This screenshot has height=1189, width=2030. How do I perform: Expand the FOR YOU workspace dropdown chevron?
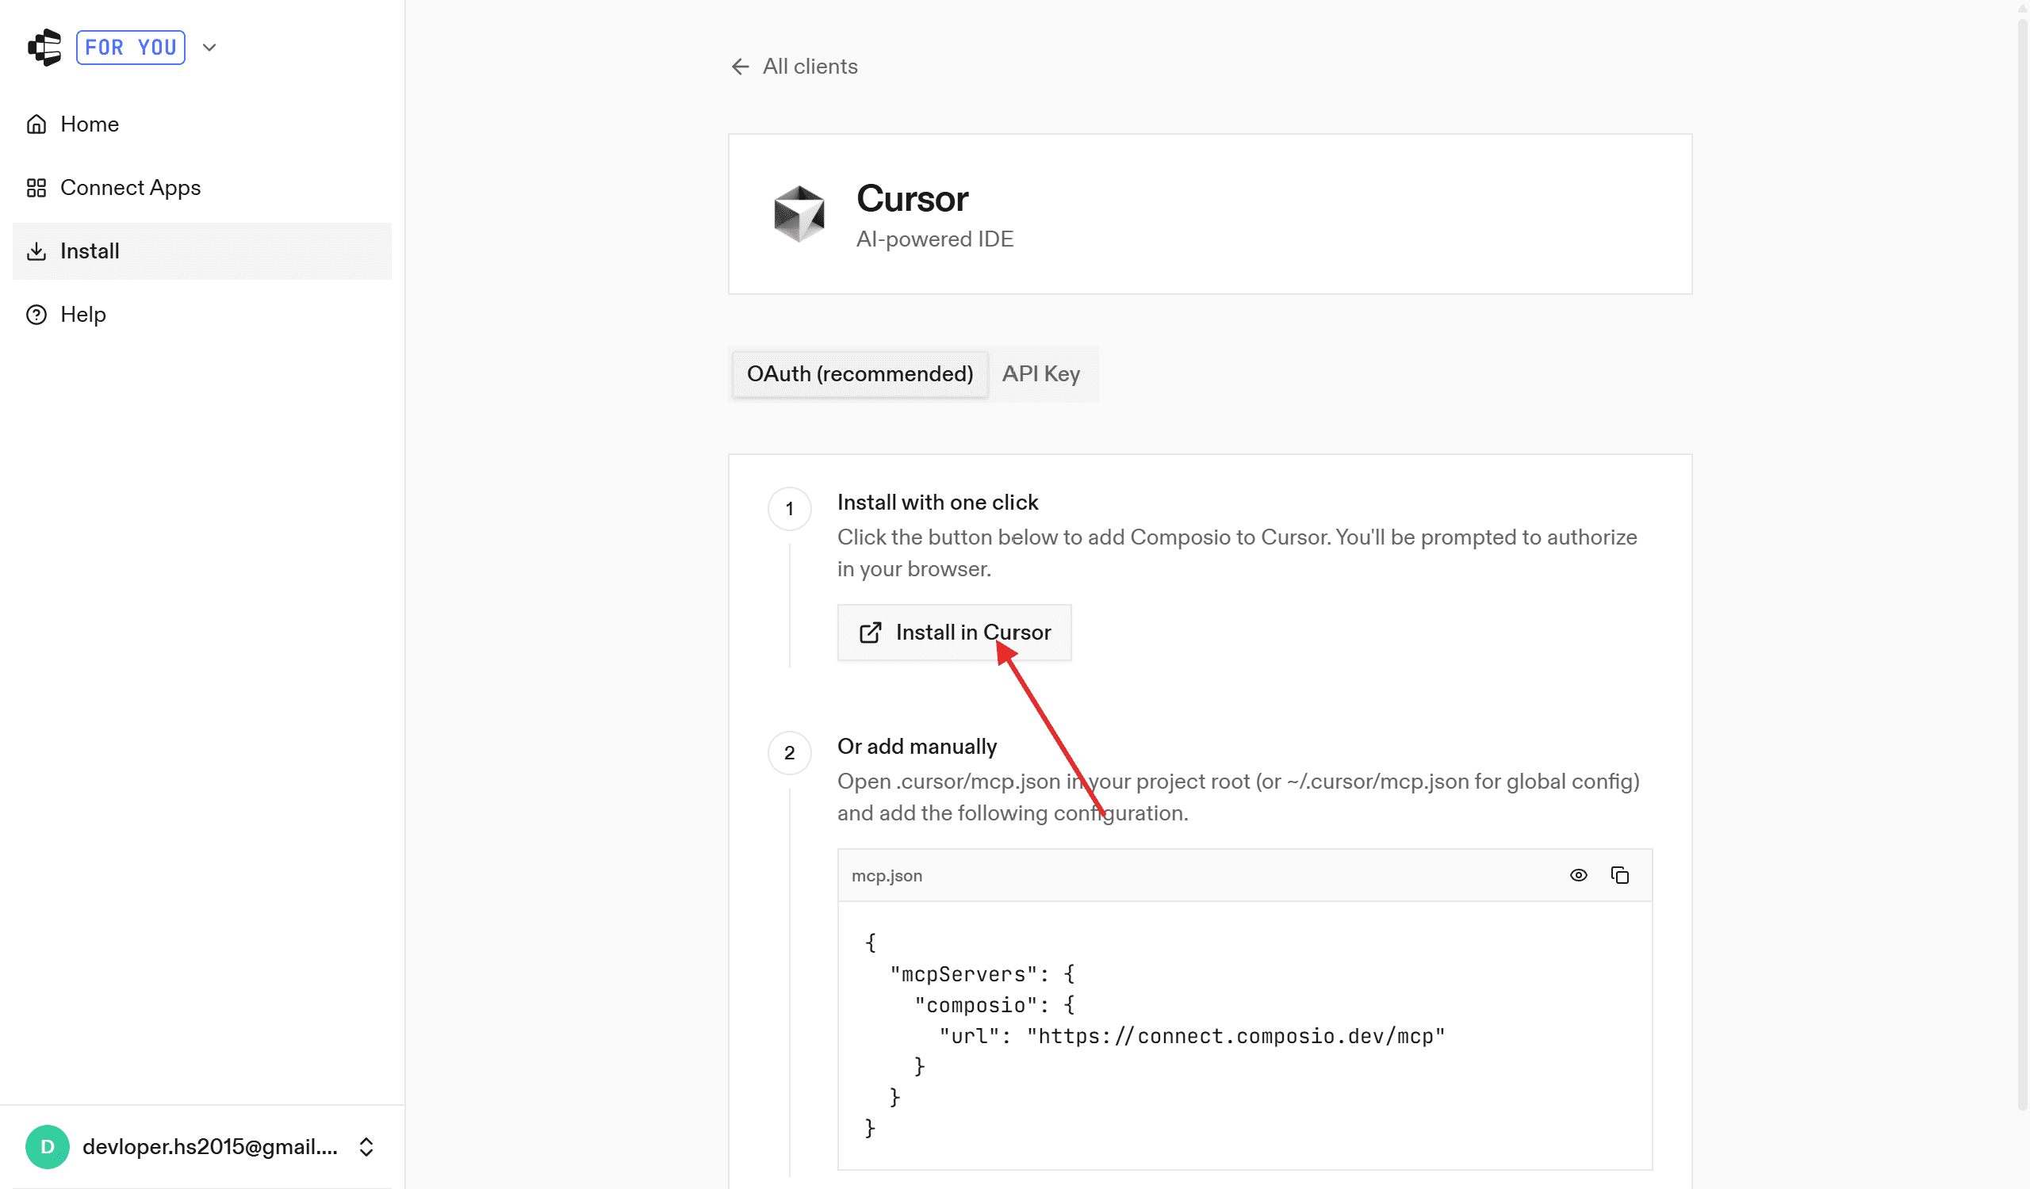coord(209,48)
